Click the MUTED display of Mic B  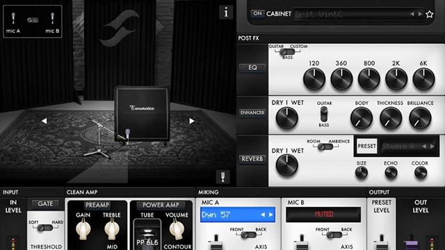(x=323, y=215)
